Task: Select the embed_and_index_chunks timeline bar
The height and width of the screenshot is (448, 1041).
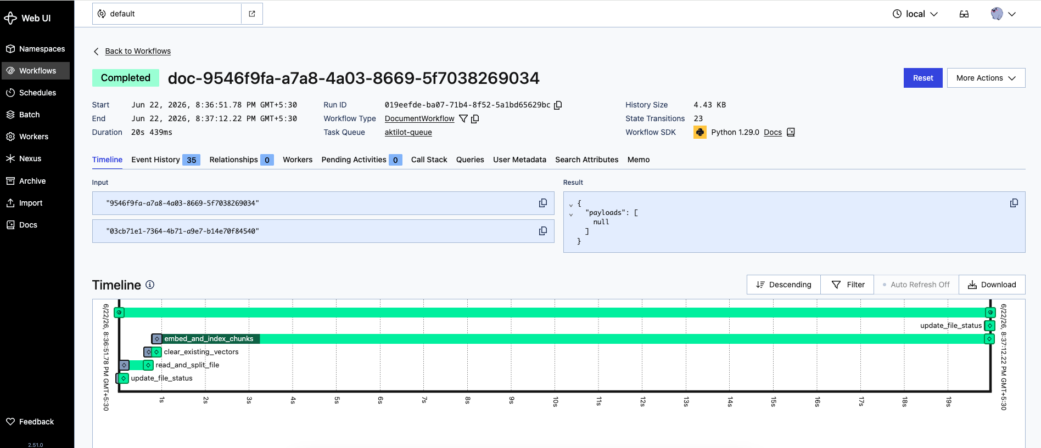Action: (573, 339)
